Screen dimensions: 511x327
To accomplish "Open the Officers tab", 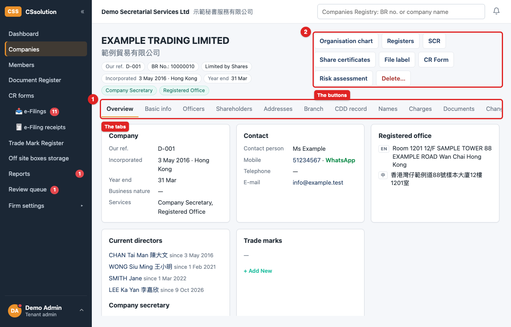I will point(194,109).
